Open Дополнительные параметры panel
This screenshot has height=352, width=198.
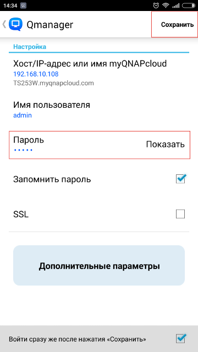tap(99, 265)
